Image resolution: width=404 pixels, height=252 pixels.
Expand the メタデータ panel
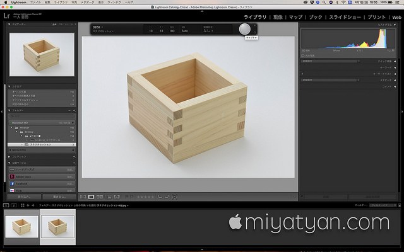pos(395,80)
